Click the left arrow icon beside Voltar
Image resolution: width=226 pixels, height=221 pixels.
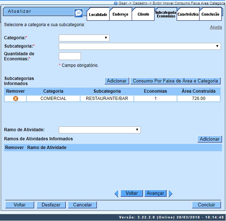(x=116, y=193)
